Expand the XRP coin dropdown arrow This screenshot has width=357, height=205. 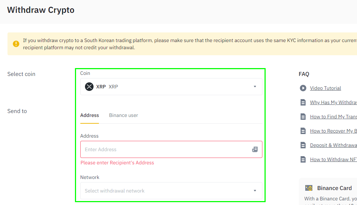pos(255,87)
